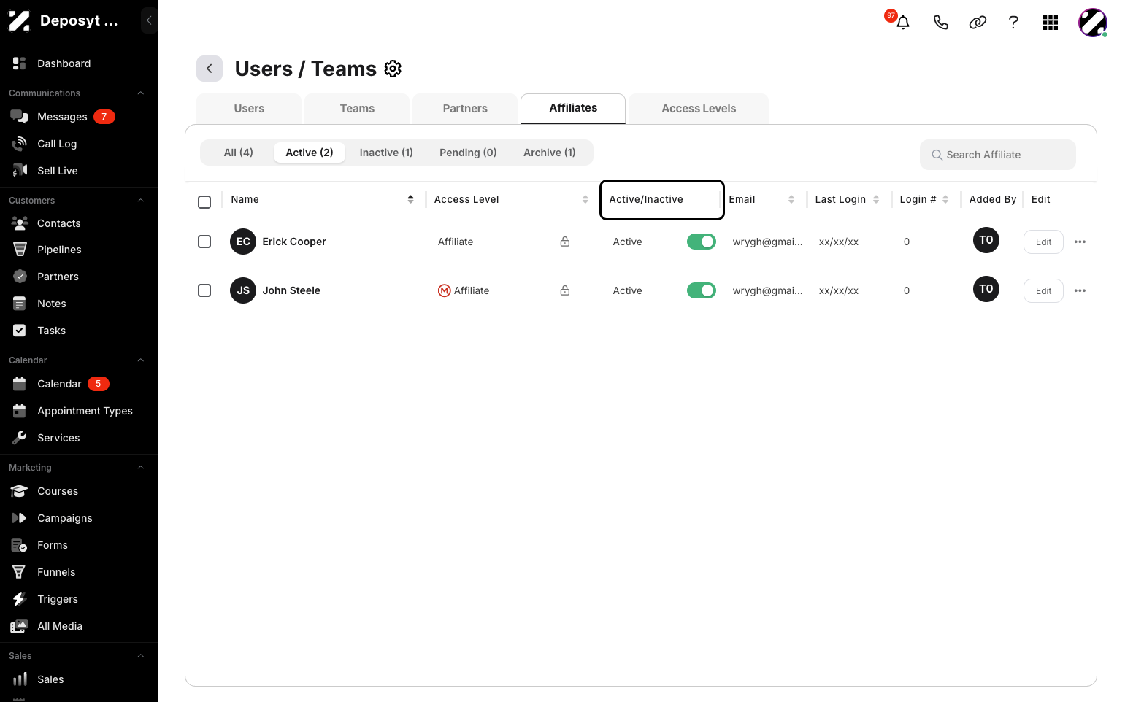Collapse the Marketing section
Screen dimensions: 1125x702
point(141,468)
